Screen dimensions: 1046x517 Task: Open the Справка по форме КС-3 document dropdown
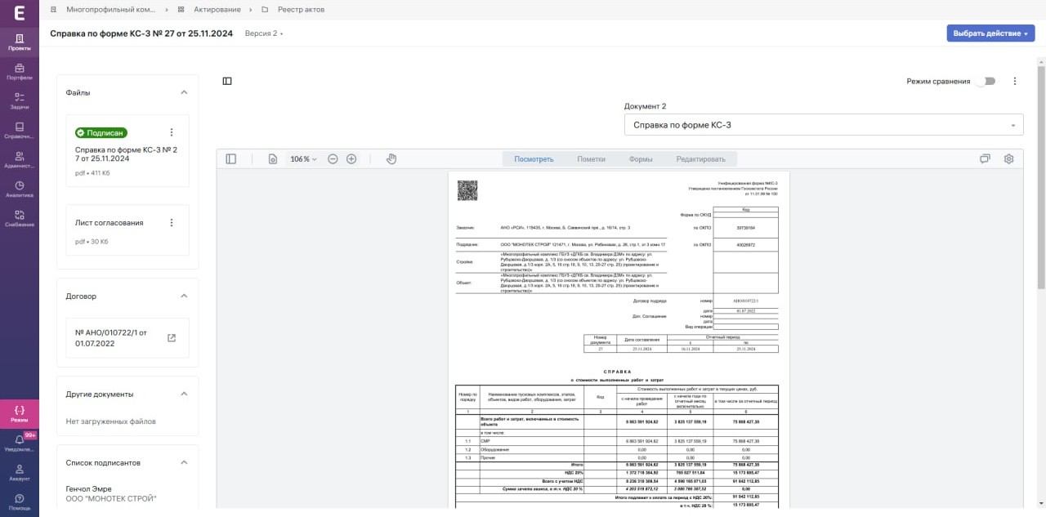point(824,125)
